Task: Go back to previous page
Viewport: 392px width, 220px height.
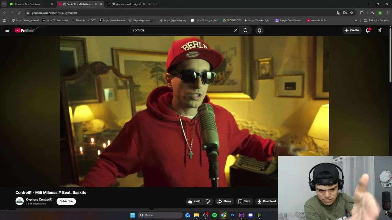Action: 4,13
